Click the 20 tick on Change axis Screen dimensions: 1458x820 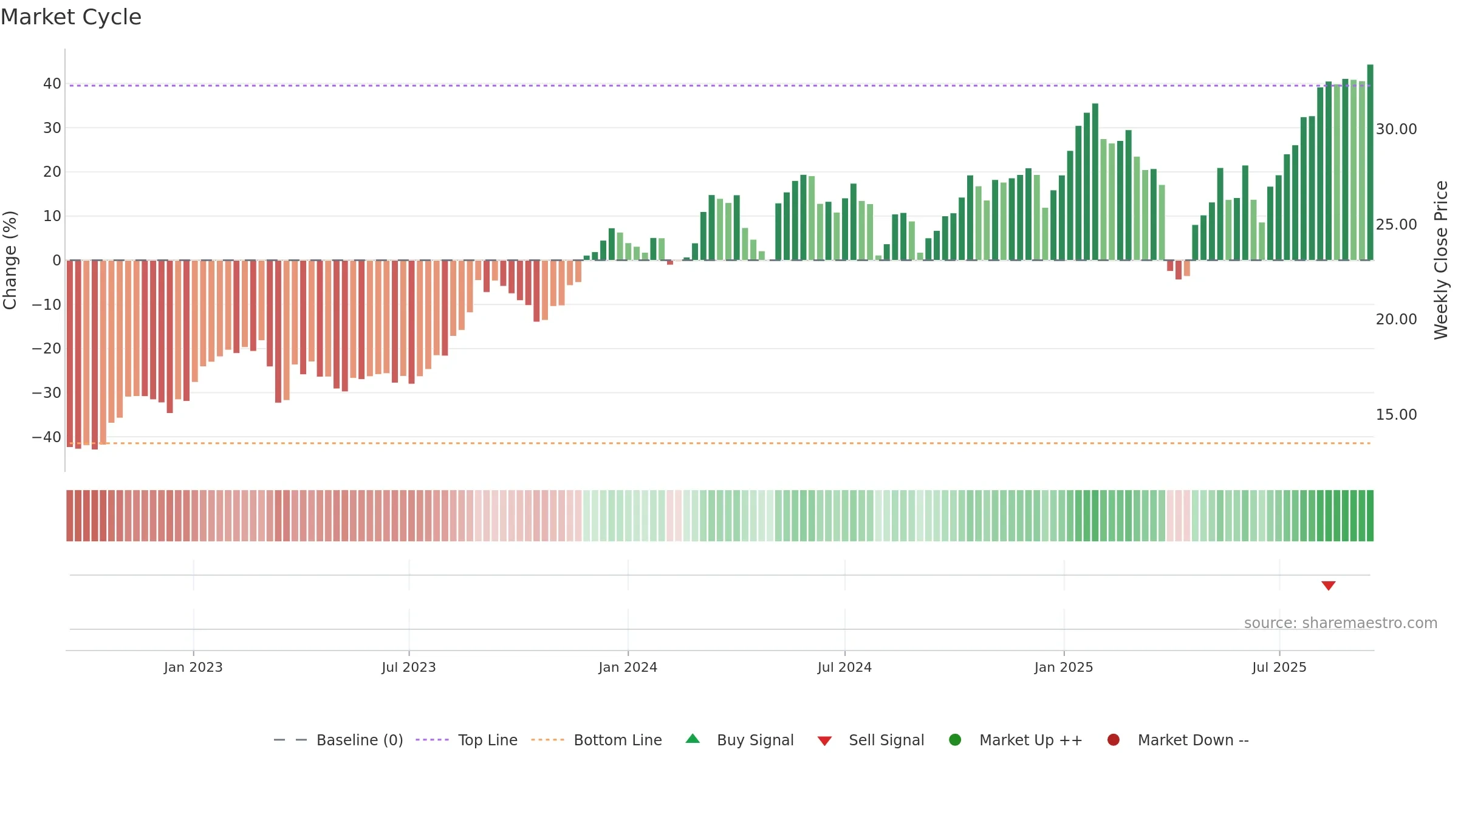point(52,172)
